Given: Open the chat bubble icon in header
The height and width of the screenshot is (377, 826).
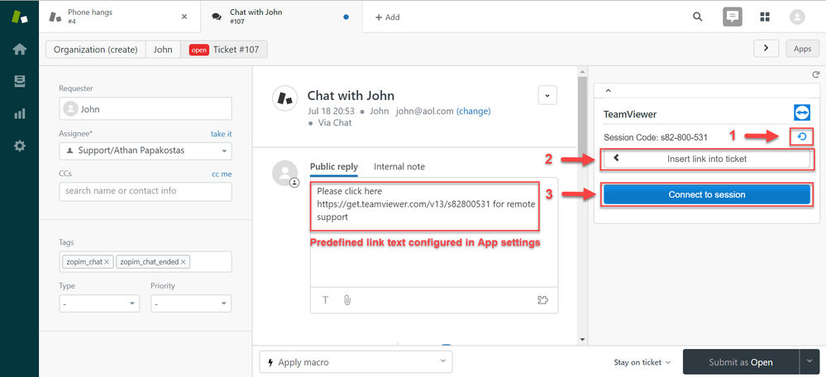Looking at the screenshot, I should tap(733, 17).
